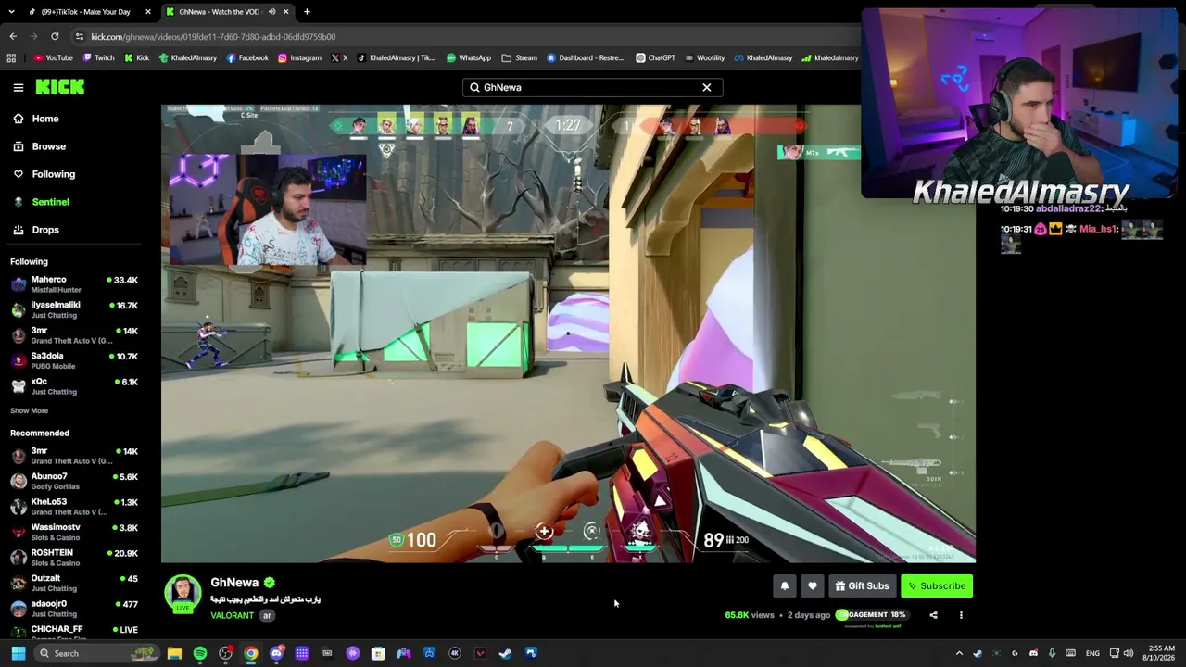This screenshot has width=1186, height=667.
Task: Share the video with the share icon
Action: click(933, 615)
